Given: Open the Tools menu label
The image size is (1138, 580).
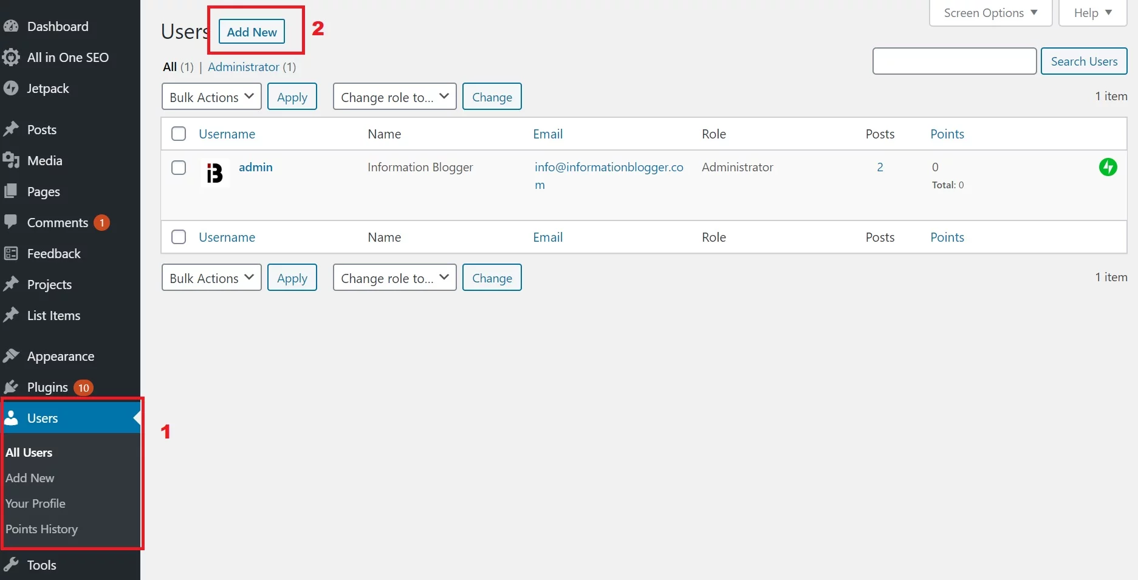Looking at the screenshot, I should click(42, 565).
